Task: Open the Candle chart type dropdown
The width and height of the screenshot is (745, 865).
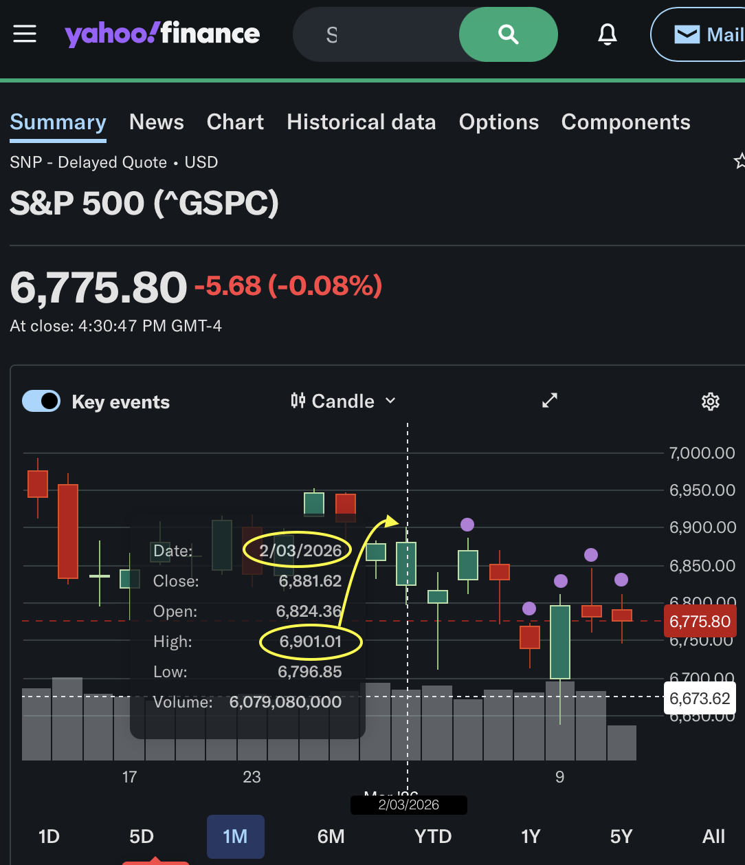Action: (343, 401)
